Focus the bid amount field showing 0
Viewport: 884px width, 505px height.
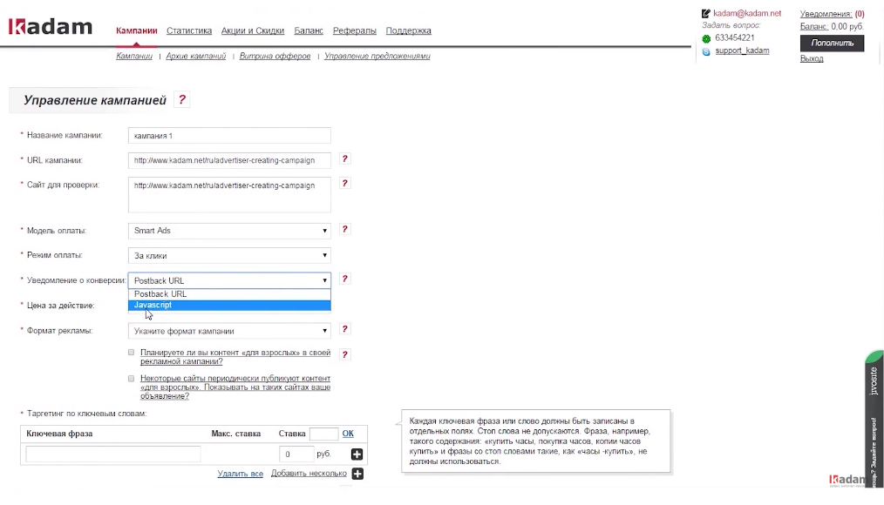point(296,454)
